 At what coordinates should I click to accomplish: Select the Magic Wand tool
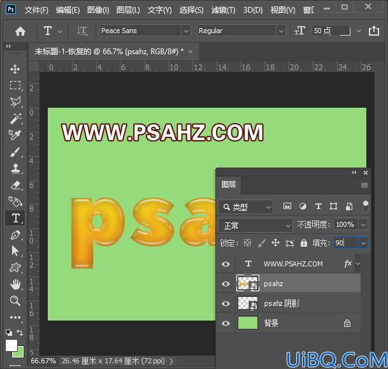[x=15, y=119]
